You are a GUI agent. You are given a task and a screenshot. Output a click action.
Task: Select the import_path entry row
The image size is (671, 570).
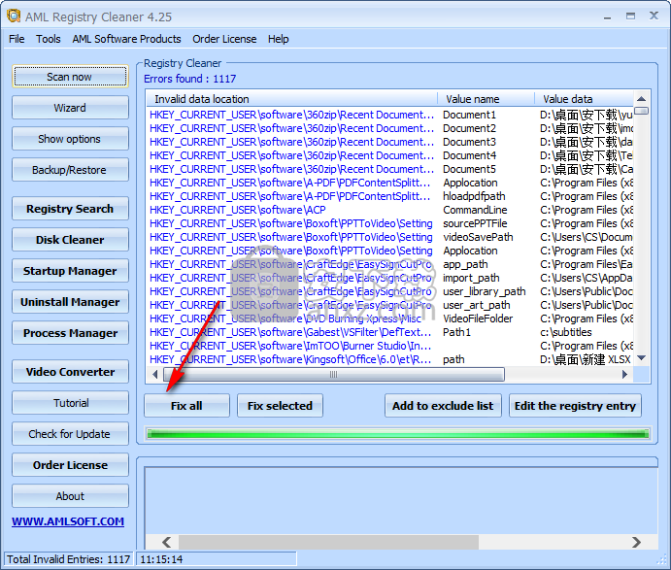390,278
